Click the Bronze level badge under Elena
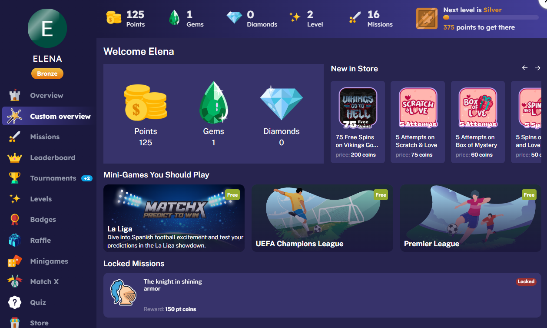Image resolution: width=547 pixels, height=328 pixels. (x=47, y=74)
